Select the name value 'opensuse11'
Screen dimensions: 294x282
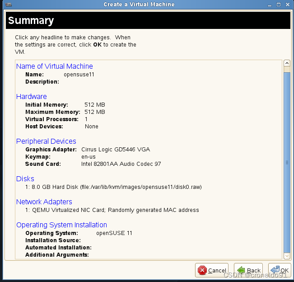(79, 75)
